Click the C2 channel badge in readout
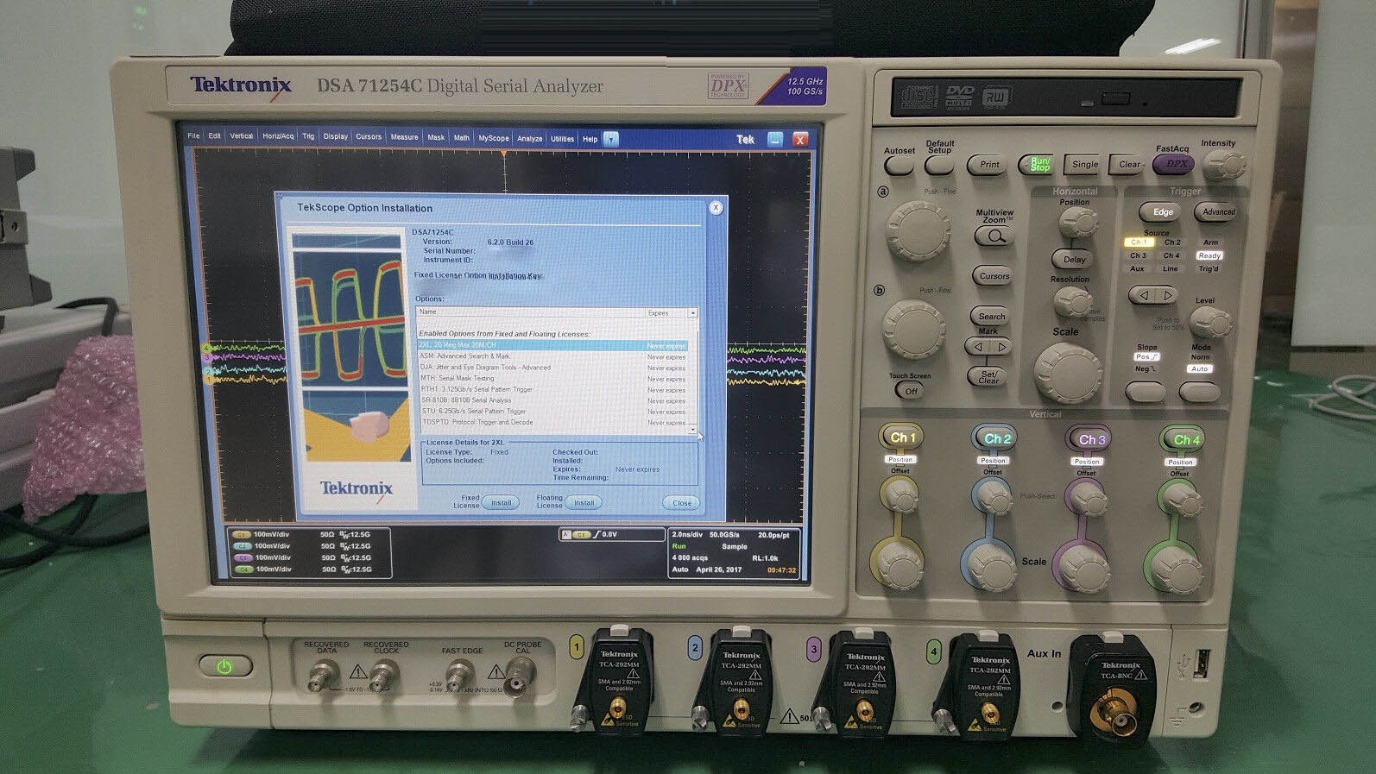Screen dimensions: 1376x774 tap(243, 546)
